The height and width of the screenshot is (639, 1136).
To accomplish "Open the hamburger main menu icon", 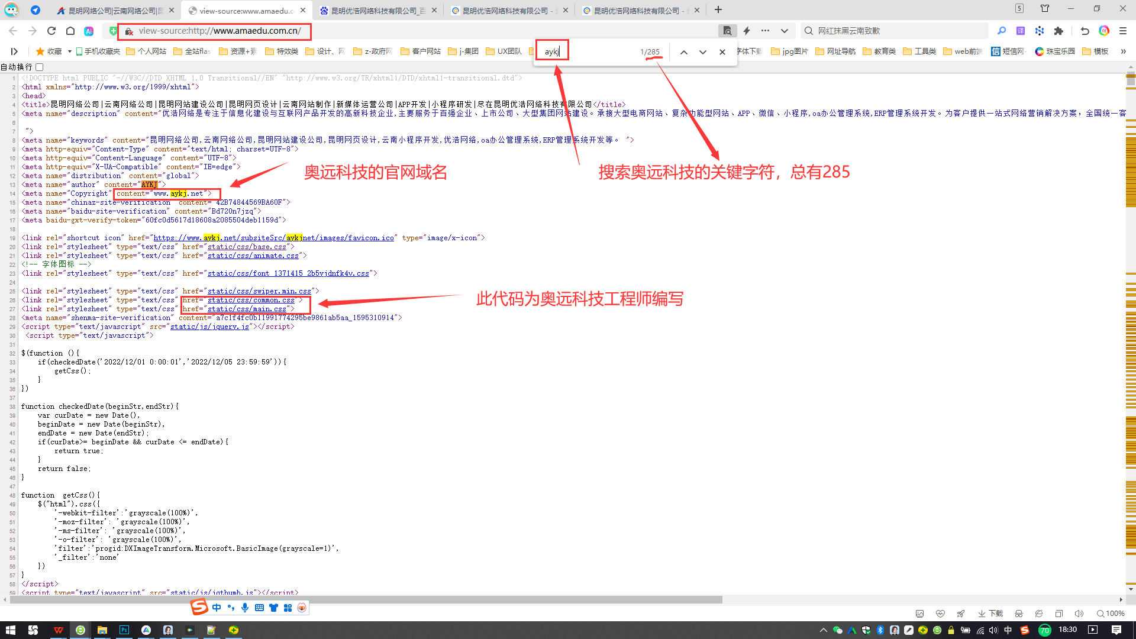I will [1122, 31].
